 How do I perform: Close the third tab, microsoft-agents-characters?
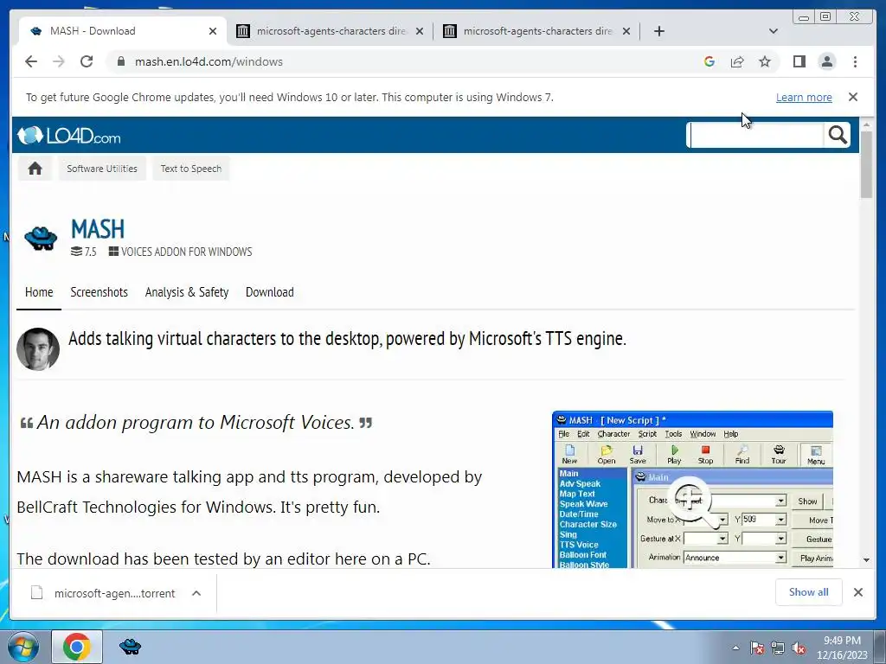click(626, 31)
